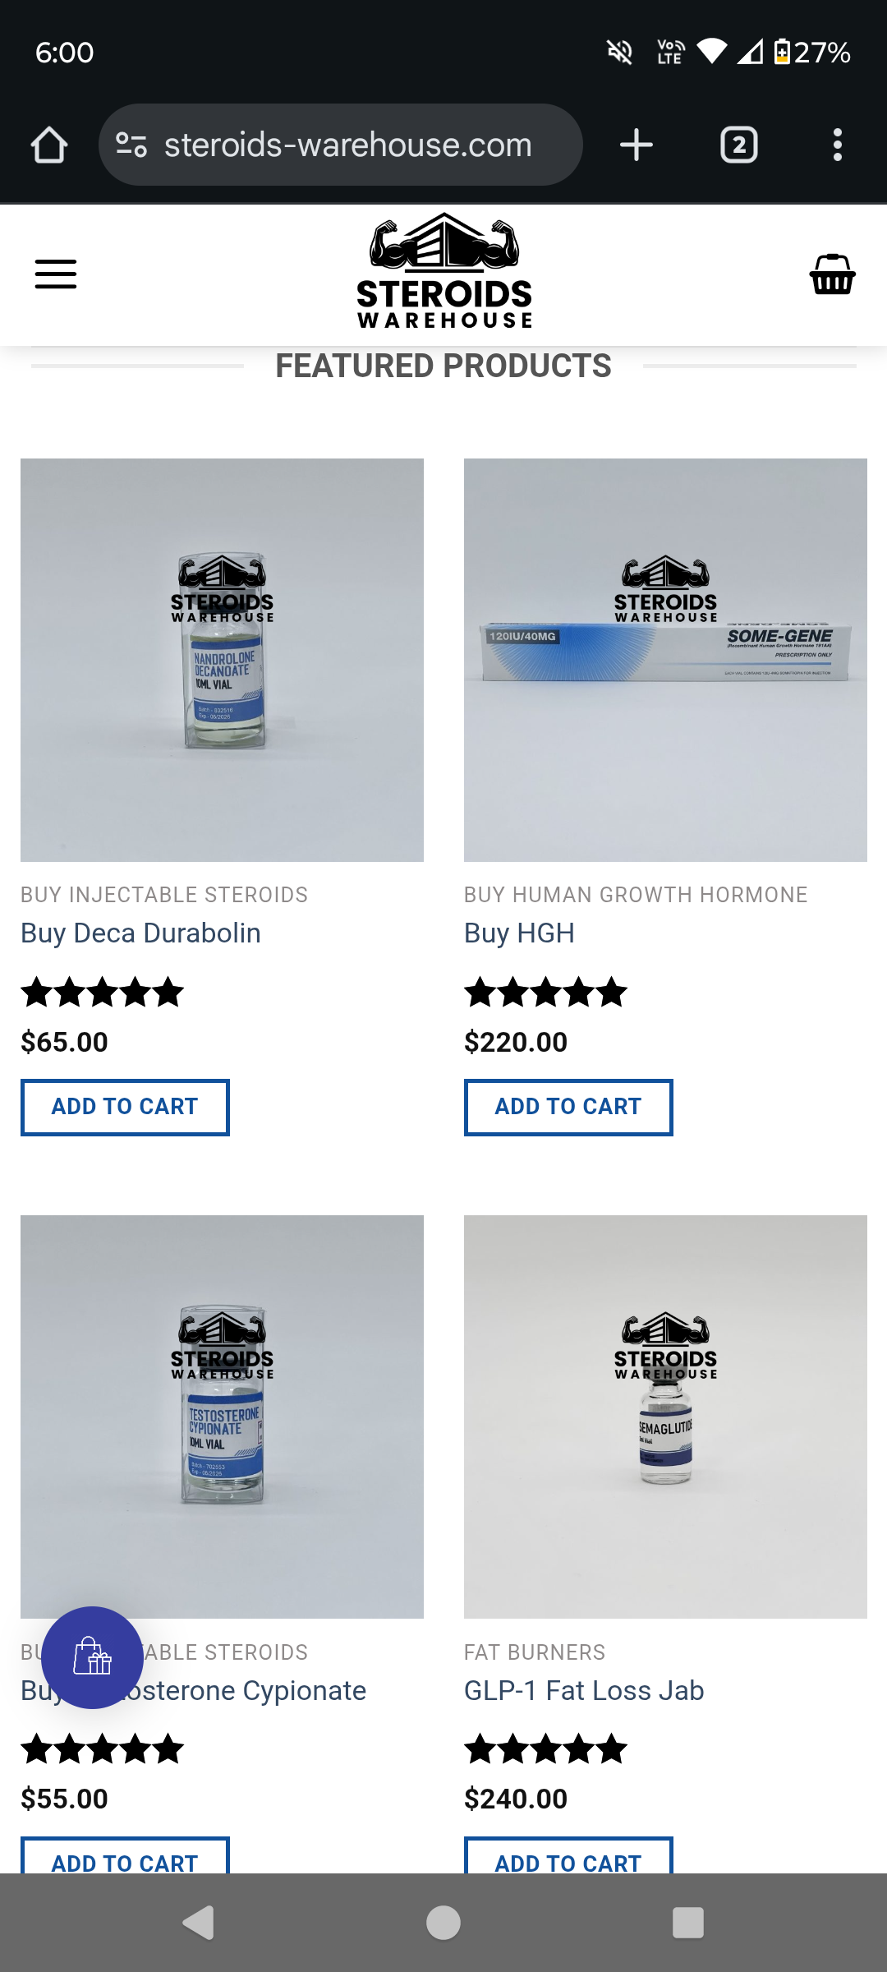887x1972 pixels.
Task: Add HGH to cart
Action: (568, 1107)
